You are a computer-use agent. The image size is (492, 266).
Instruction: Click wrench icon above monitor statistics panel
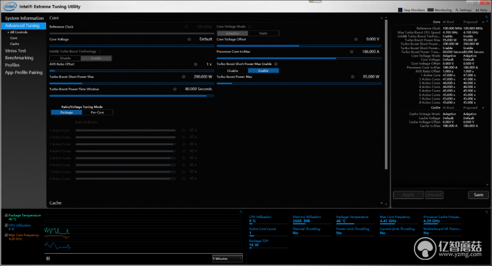tap(486, 212)
